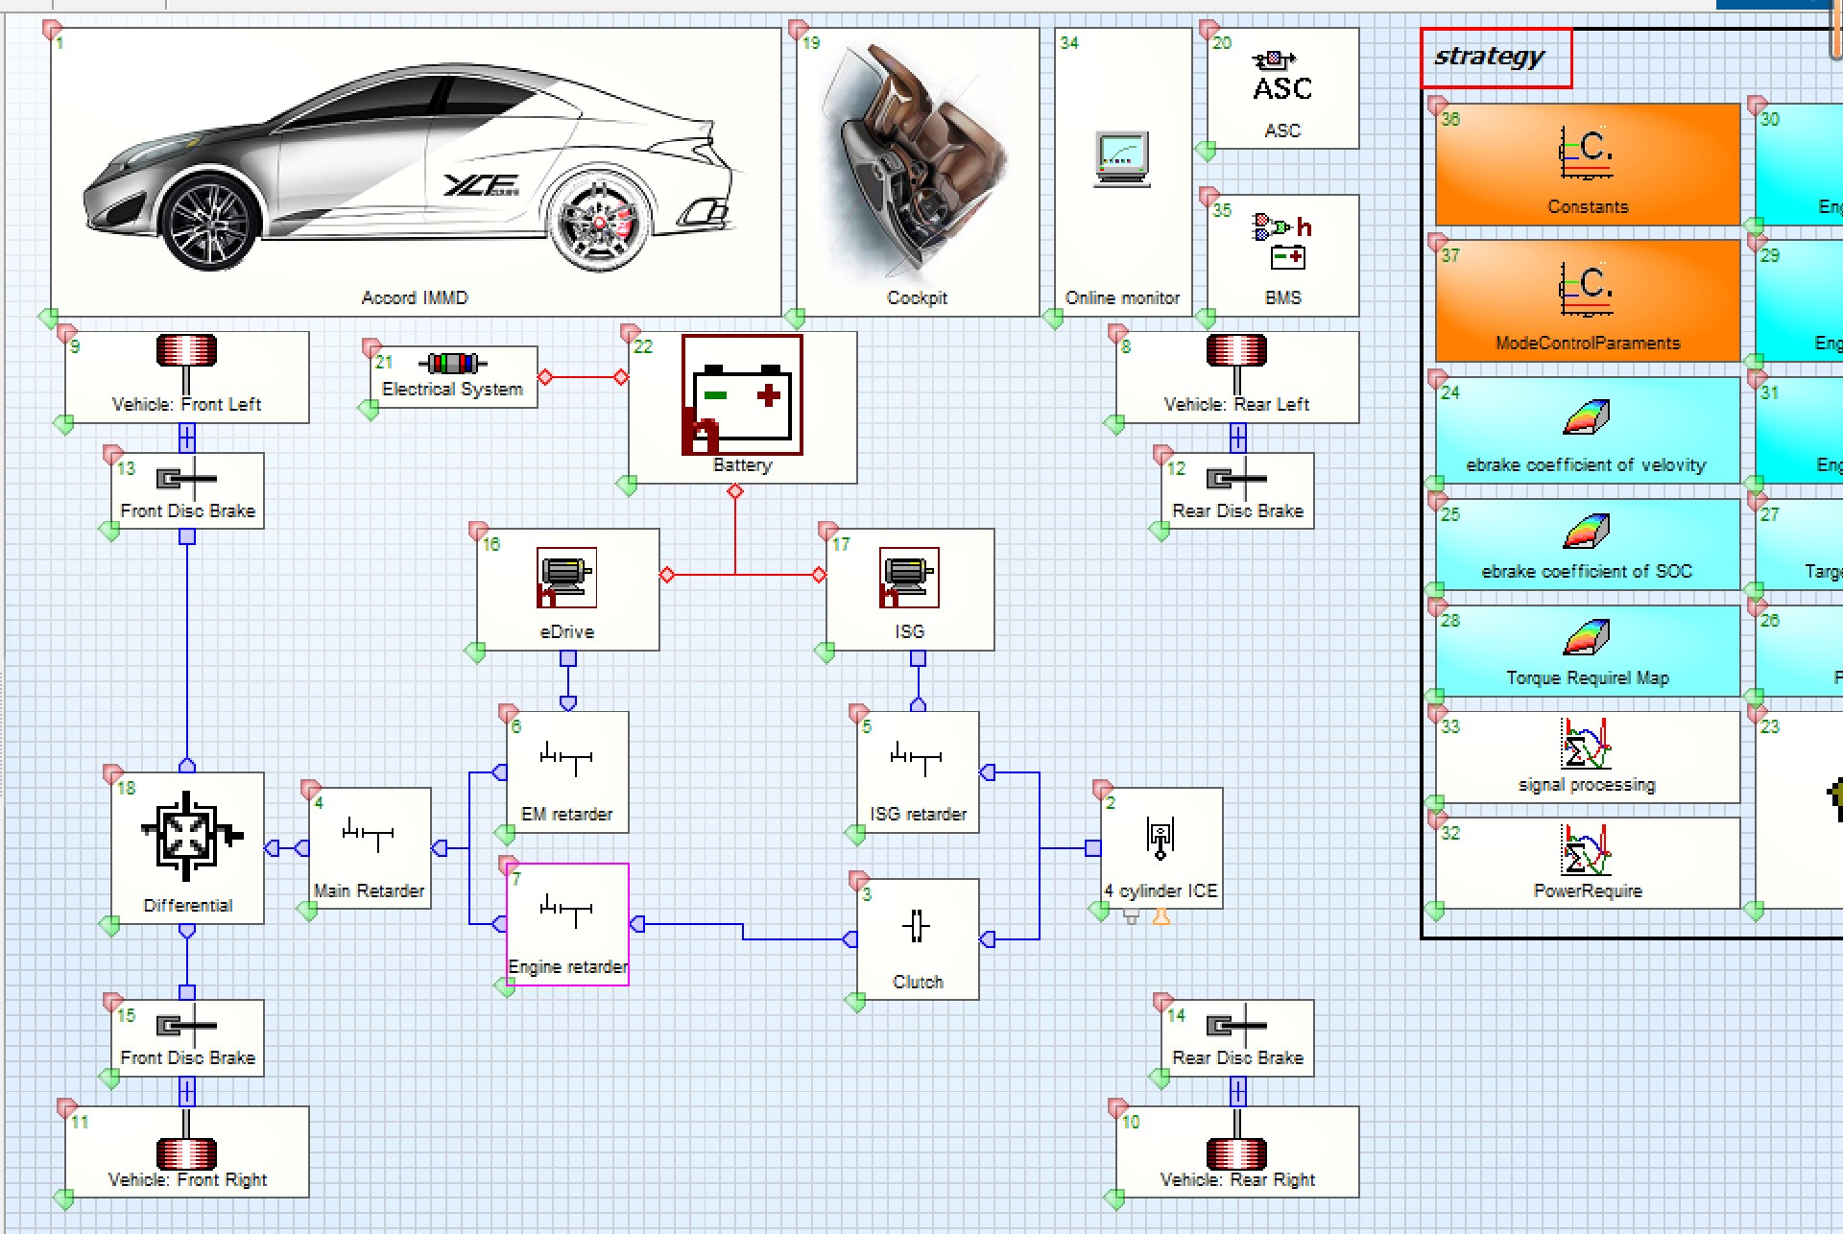Click the eDrive motor icon

point(566,578)
